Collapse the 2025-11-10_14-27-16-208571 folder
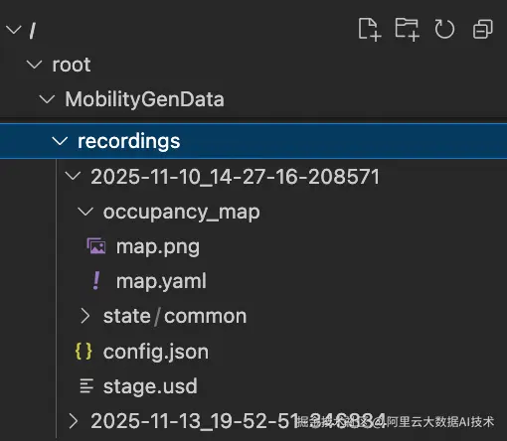507x441 pixels. point(73,176)
